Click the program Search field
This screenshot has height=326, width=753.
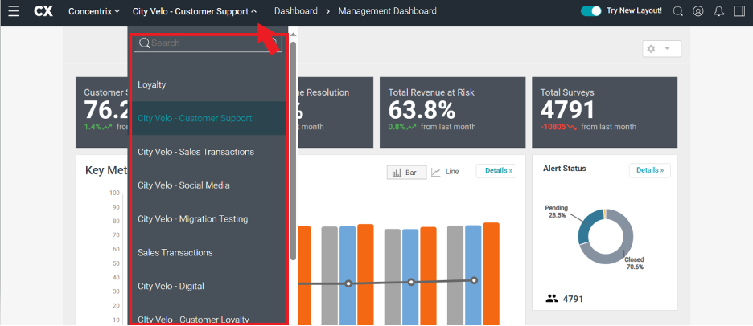click(x=208, y=43)
